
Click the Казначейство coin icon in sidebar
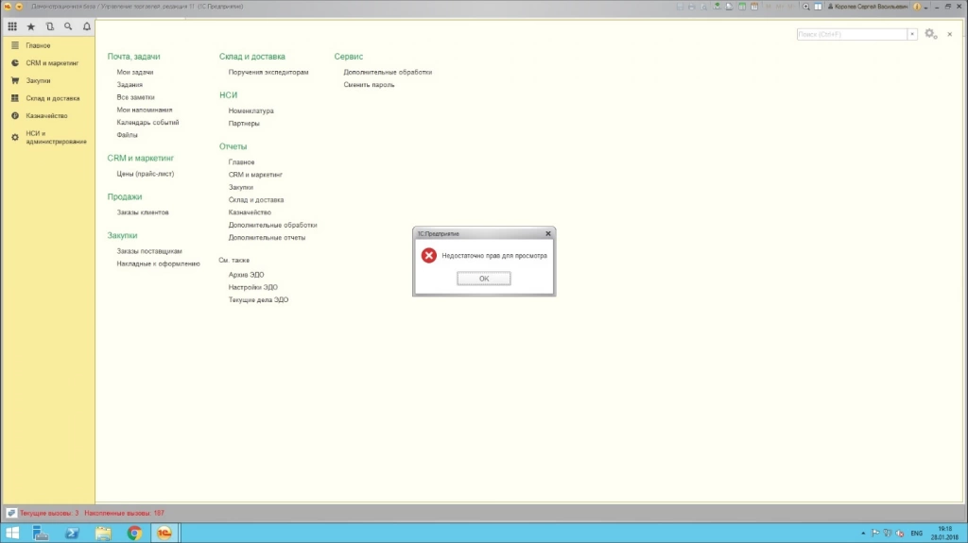[x=15, y=115]
